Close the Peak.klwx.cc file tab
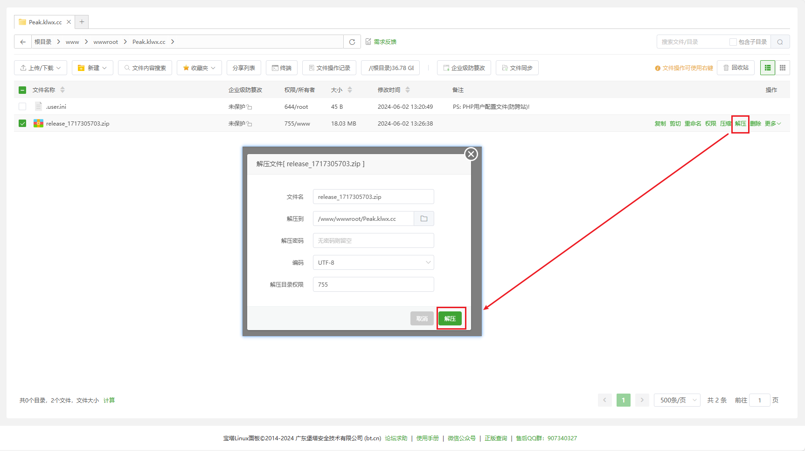The height and width of the screenshot is (451, 805). click(x=69, y=22)
